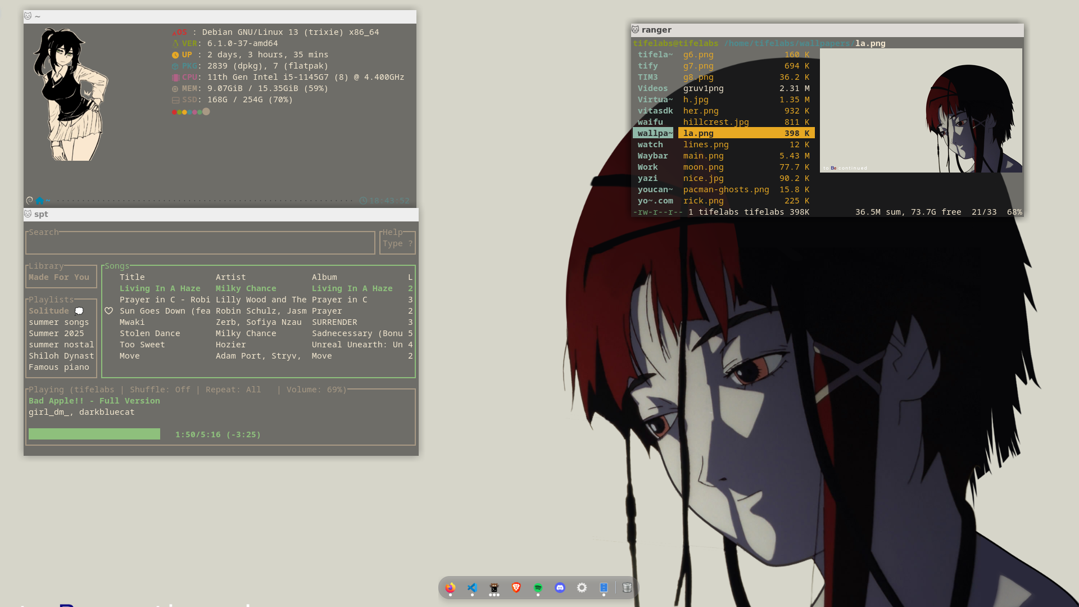Click the preview thumbnail of la.png in ranger
This screenshot has height=607, width=1079.
921,110
